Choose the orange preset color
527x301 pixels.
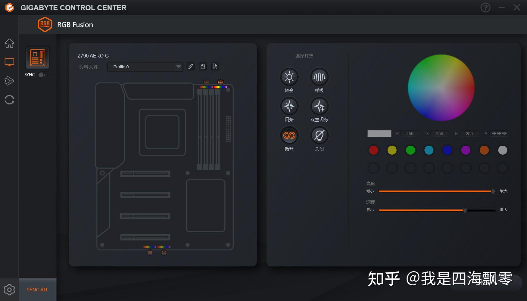tap(484, 150)
